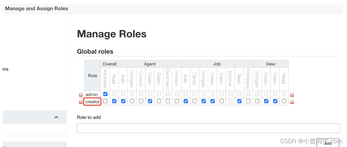The image size is (347, 147).
Task: Uncheck View Delete for the creator role
Action: click(x=275, y=101)
